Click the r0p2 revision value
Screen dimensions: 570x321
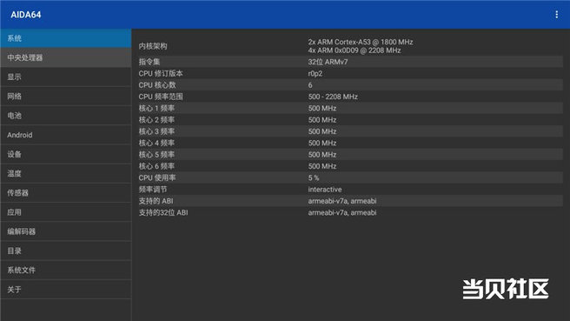[x=315, y=74]
